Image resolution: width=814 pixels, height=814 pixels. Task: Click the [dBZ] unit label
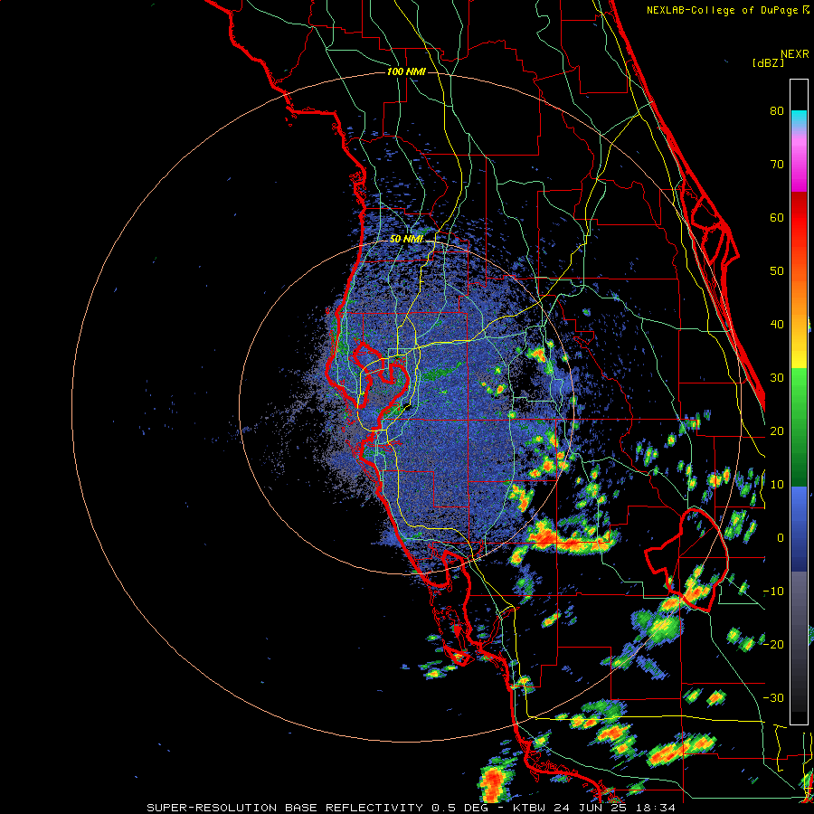click(768, 62)
